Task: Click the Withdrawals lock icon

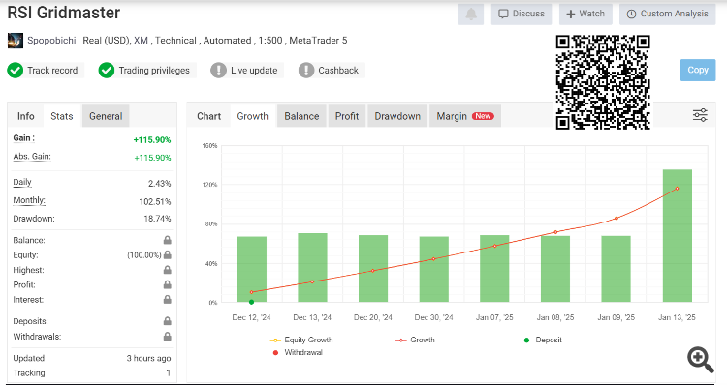Action: click(168, 337)
